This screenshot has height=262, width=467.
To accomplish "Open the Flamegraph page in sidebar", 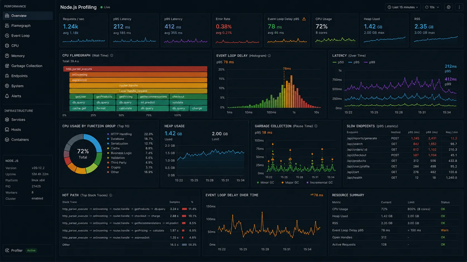I will 28,26.
